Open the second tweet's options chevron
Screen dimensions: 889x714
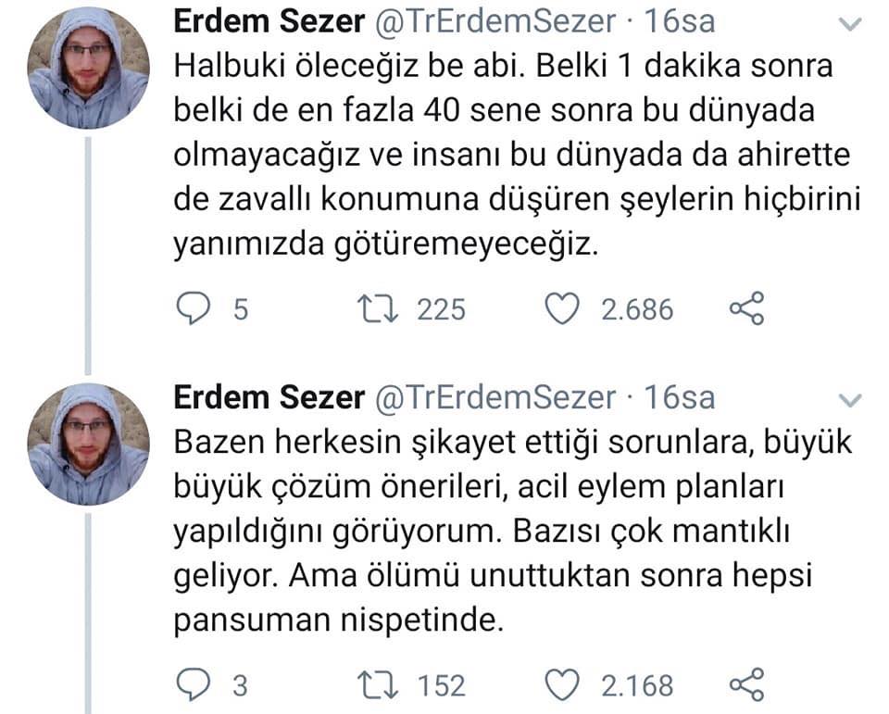[x=850, y=400]
